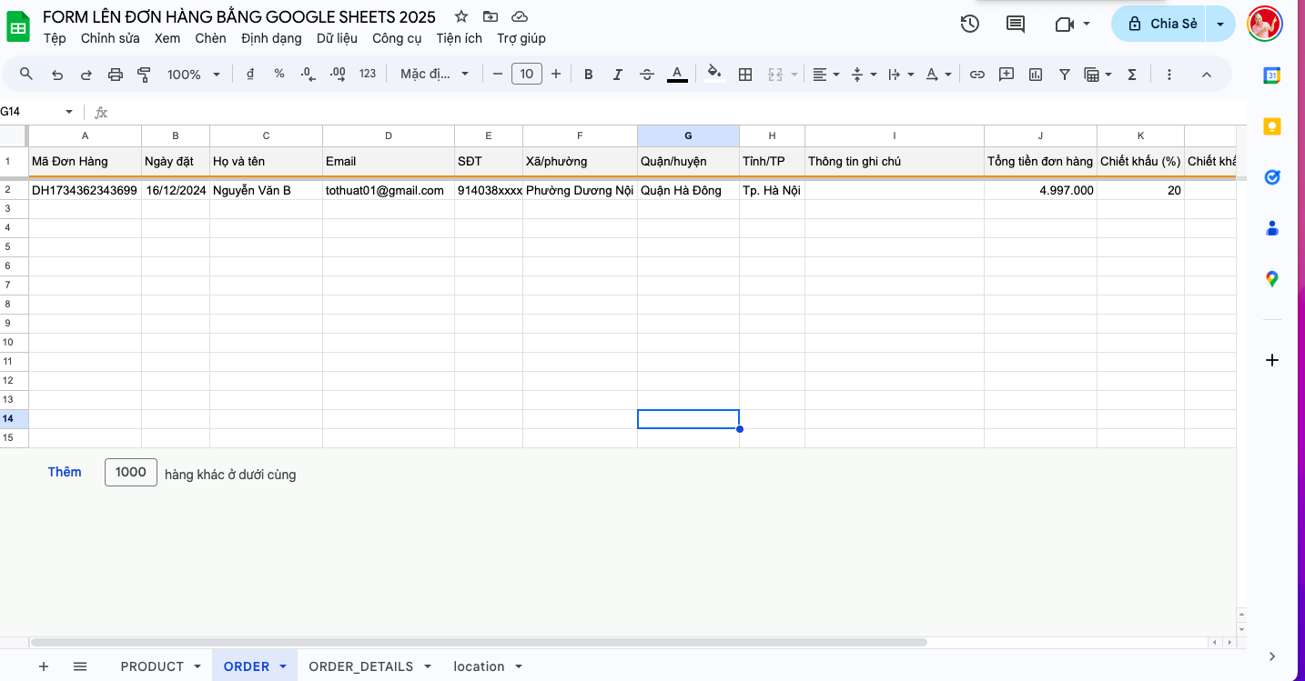Screen dimensions: 1305x681
Task: Select the Insert chart icon
Action: click(1035, 74)
